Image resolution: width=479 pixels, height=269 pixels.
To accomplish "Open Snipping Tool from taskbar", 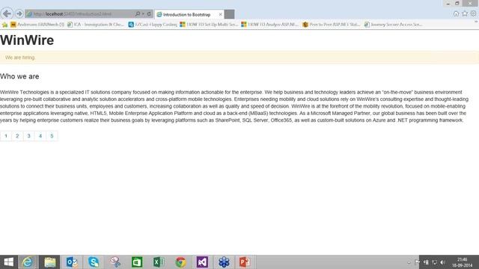I will tap(115, 262).
